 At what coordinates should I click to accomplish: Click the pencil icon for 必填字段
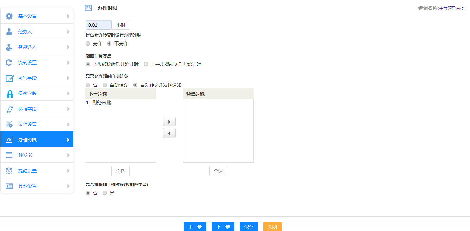pyautogui.click(x=9, y=109)
